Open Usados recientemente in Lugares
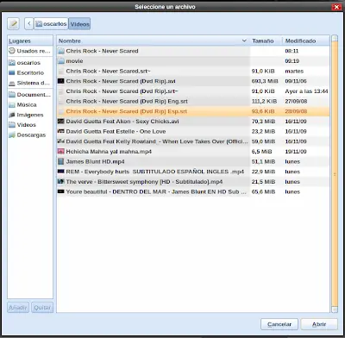 tap(30, 51)
